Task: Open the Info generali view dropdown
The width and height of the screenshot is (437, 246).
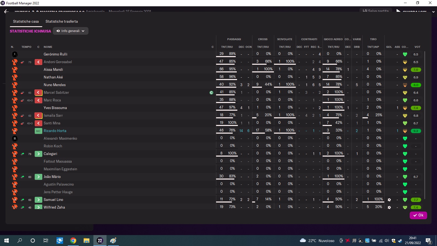Action: [70, 31]
